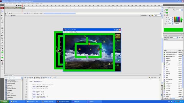Click brightness slider beside color spectrum

[181, 19]
